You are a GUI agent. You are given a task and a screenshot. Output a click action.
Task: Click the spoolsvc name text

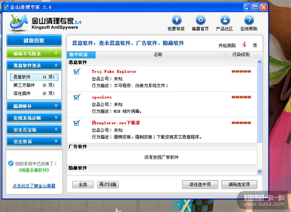tap(102, 97)
